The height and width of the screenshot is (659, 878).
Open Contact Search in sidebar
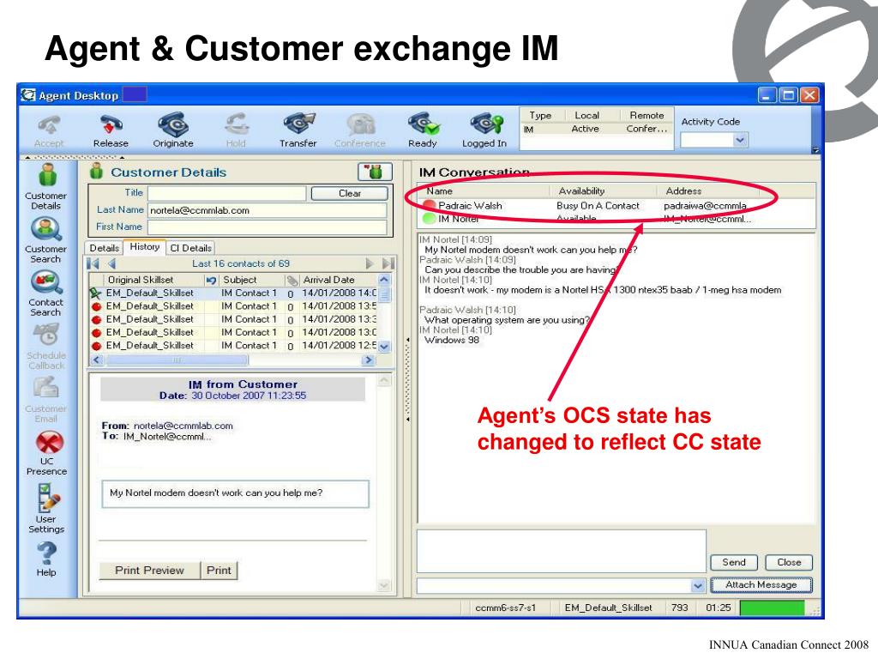point(46,293)
